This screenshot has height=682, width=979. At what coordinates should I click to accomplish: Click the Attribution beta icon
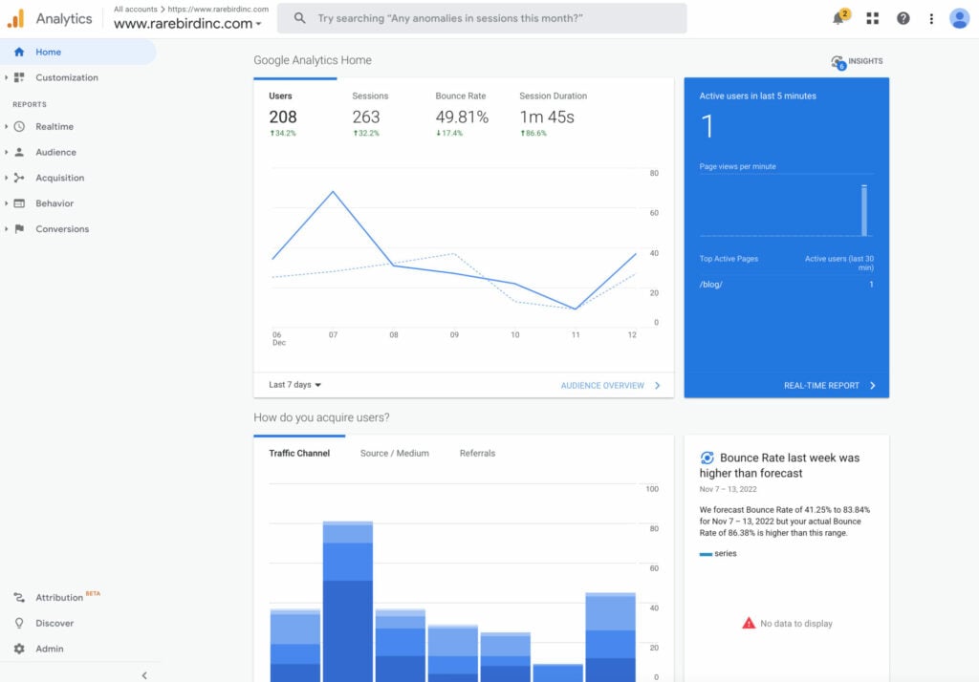tap(19, 598)
